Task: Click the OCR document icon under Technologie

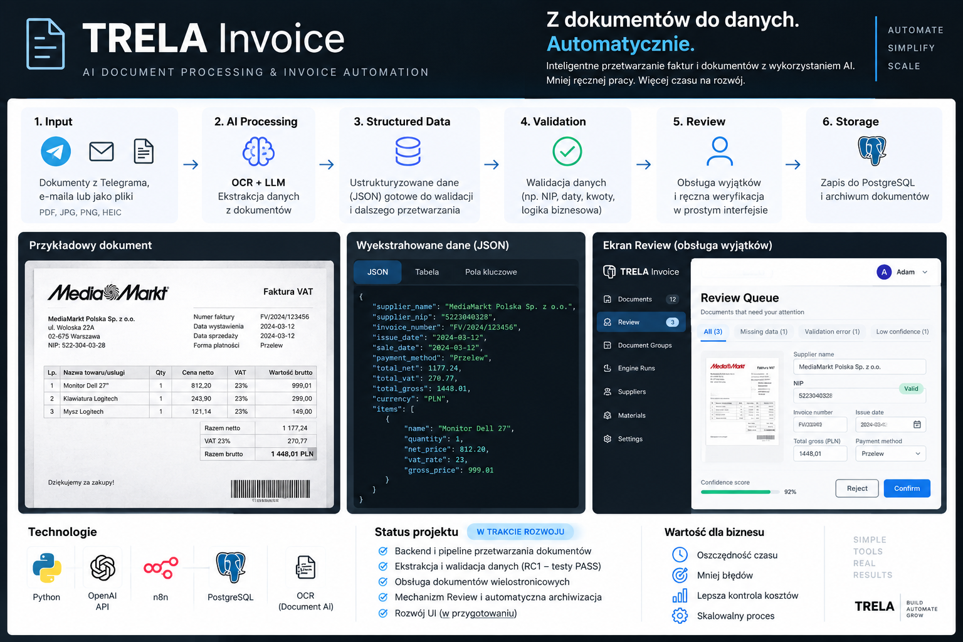Action: tap(305, 568)
